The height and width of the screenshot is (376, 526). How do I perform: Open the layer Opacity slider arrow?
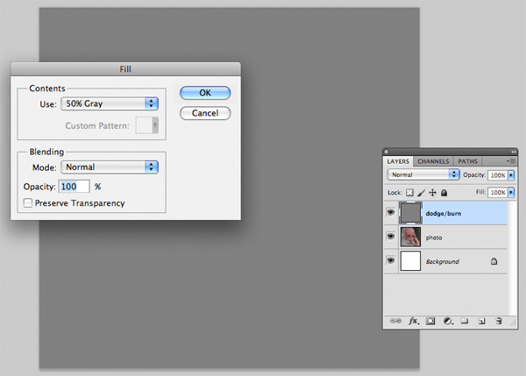[x=511, y=175]
